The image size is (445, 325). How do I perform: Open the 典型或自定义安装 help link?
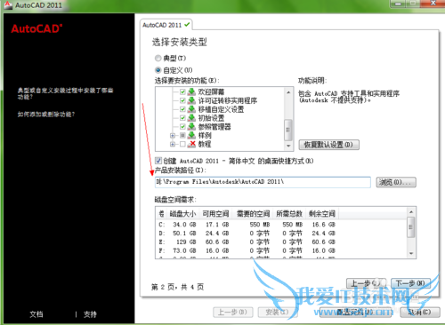(65, 93)
